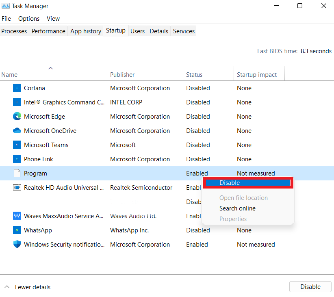Click the WhatsApp Inc. publisher cell
334x297 pixels.
129,230
